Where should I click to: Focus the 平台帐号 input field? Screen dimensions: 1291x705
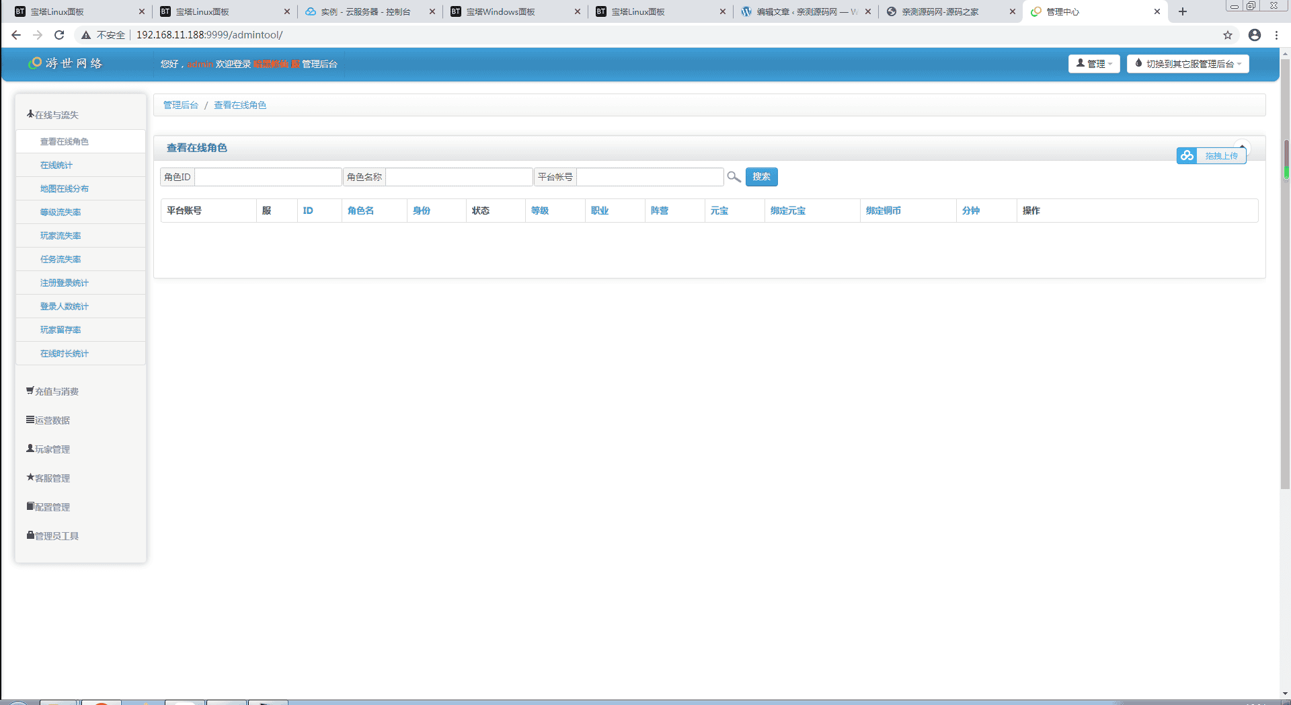pyautogui.click(x=650, y=177)
